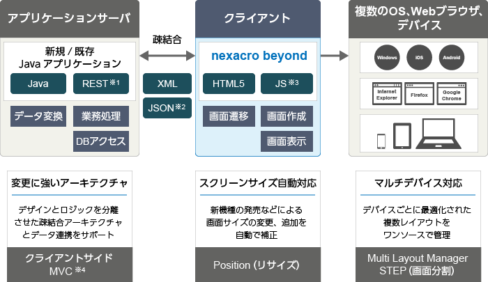Click the スクリーンサイズ自動対応 heading
Viewport: 488px width, 282px height.
point(258,183)
